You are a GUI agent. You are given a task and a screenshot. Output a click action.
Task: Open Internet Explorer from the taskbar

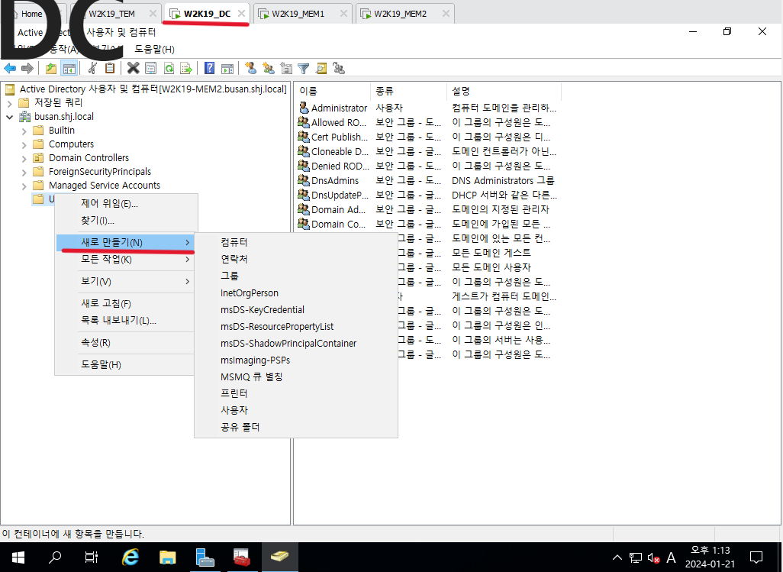pyautogui.click(x=130, y=557)
